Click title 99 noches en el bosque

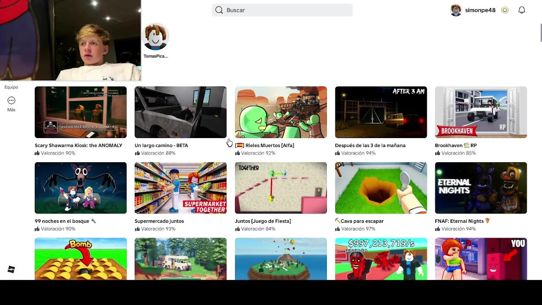(66, 221)
